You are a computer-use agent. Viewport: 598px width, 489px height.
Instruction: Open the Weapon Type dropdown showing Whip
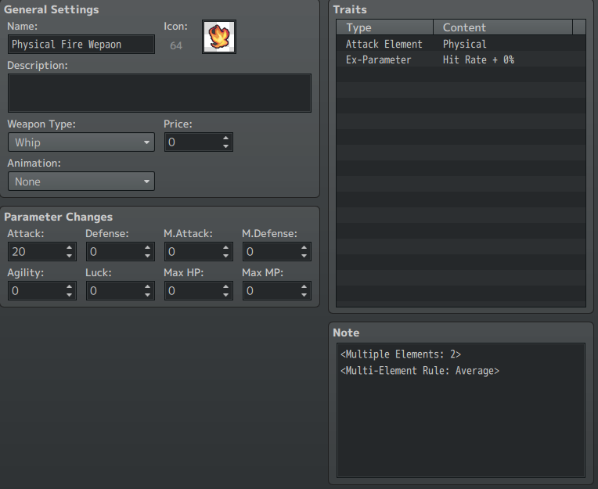(x=81, y=142)
